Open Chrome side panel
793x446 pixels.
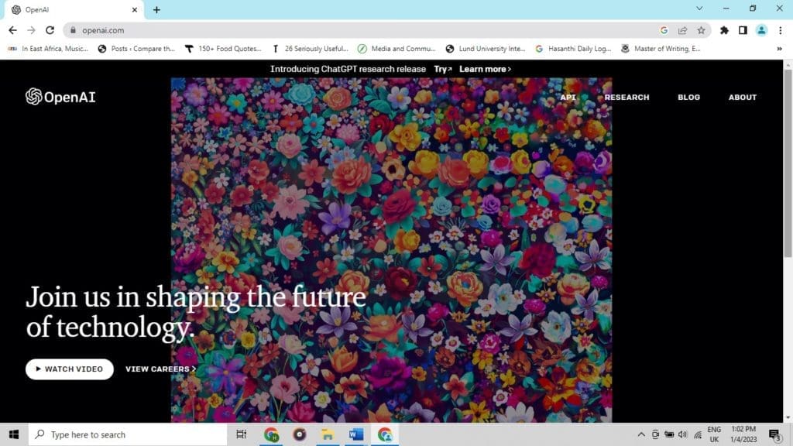click(743, 30)
